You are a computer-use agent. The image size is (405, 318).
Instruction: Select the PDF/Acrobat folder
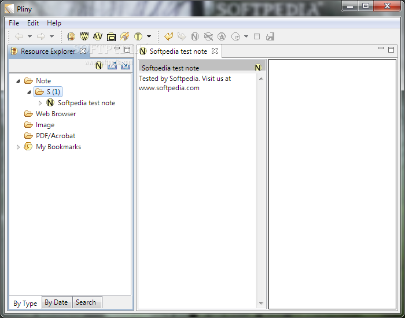(x=56, y=136)
